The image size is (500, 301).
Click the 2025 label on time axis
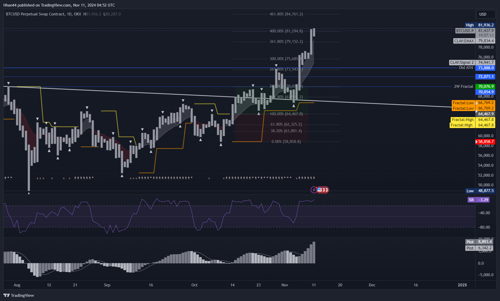point(462,285)
